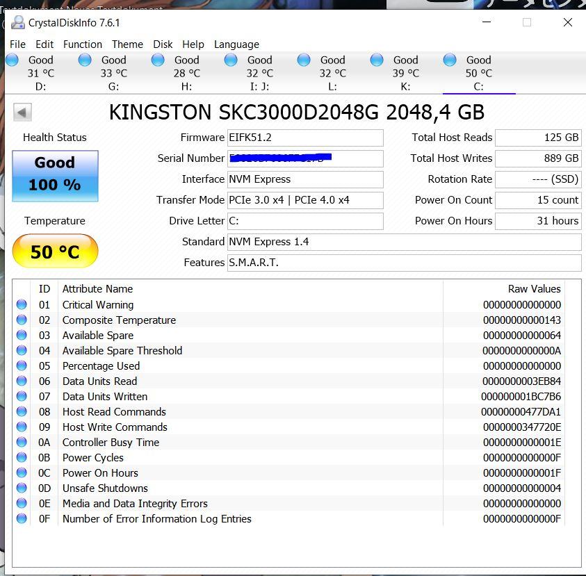Image resolution: width=586 pixels, height=576 pixels.
Task: Click the 50 °C temperature button
Action: tap(56, 251)
